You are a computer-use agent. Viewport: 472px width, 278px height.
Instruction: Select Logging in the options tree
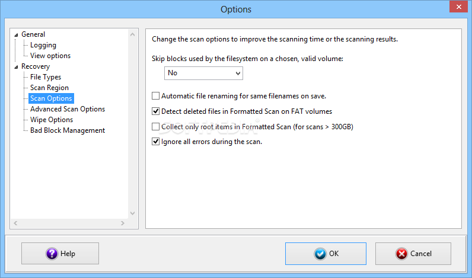coord(43,45)
